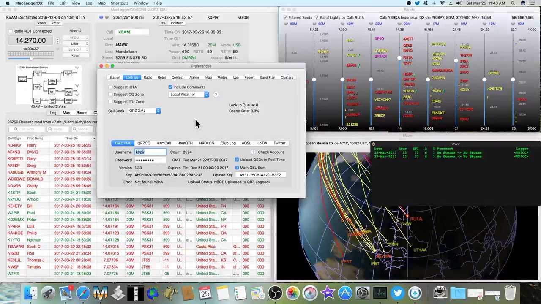Close the WWV panel with x icon
541x304 pixels.
click(x=373, y=144)
